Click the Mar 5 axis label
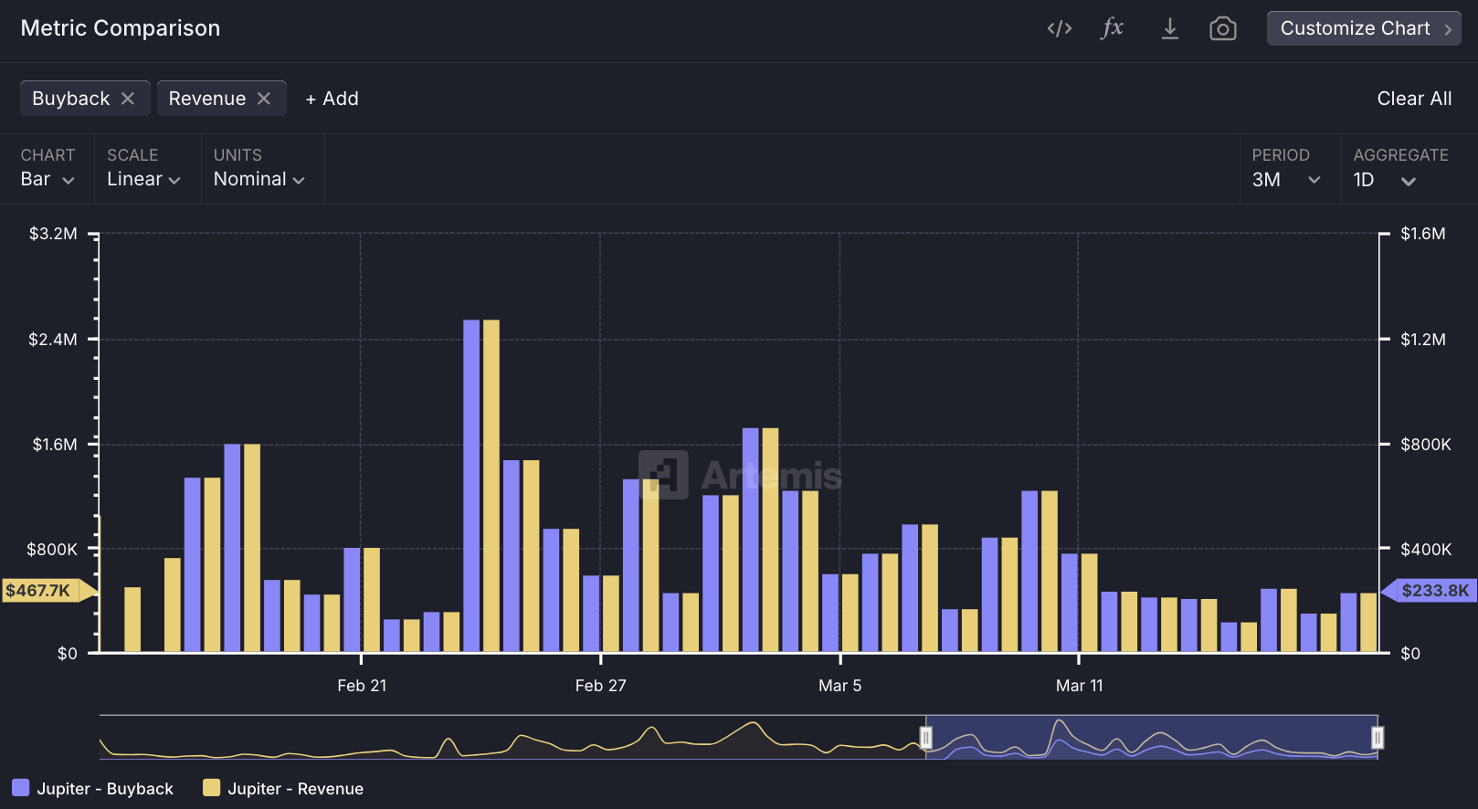Screen dimensions: 1478x809 839,686
